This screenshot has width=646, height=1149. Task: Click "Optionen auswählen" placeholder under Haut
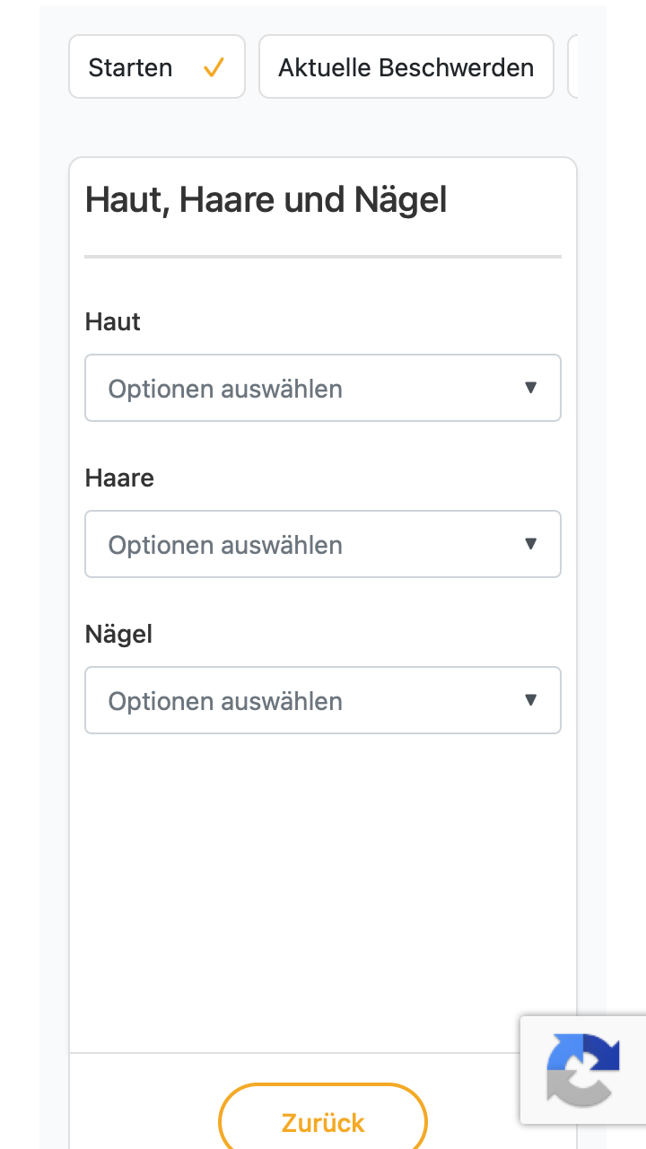(x=225, y=390)
